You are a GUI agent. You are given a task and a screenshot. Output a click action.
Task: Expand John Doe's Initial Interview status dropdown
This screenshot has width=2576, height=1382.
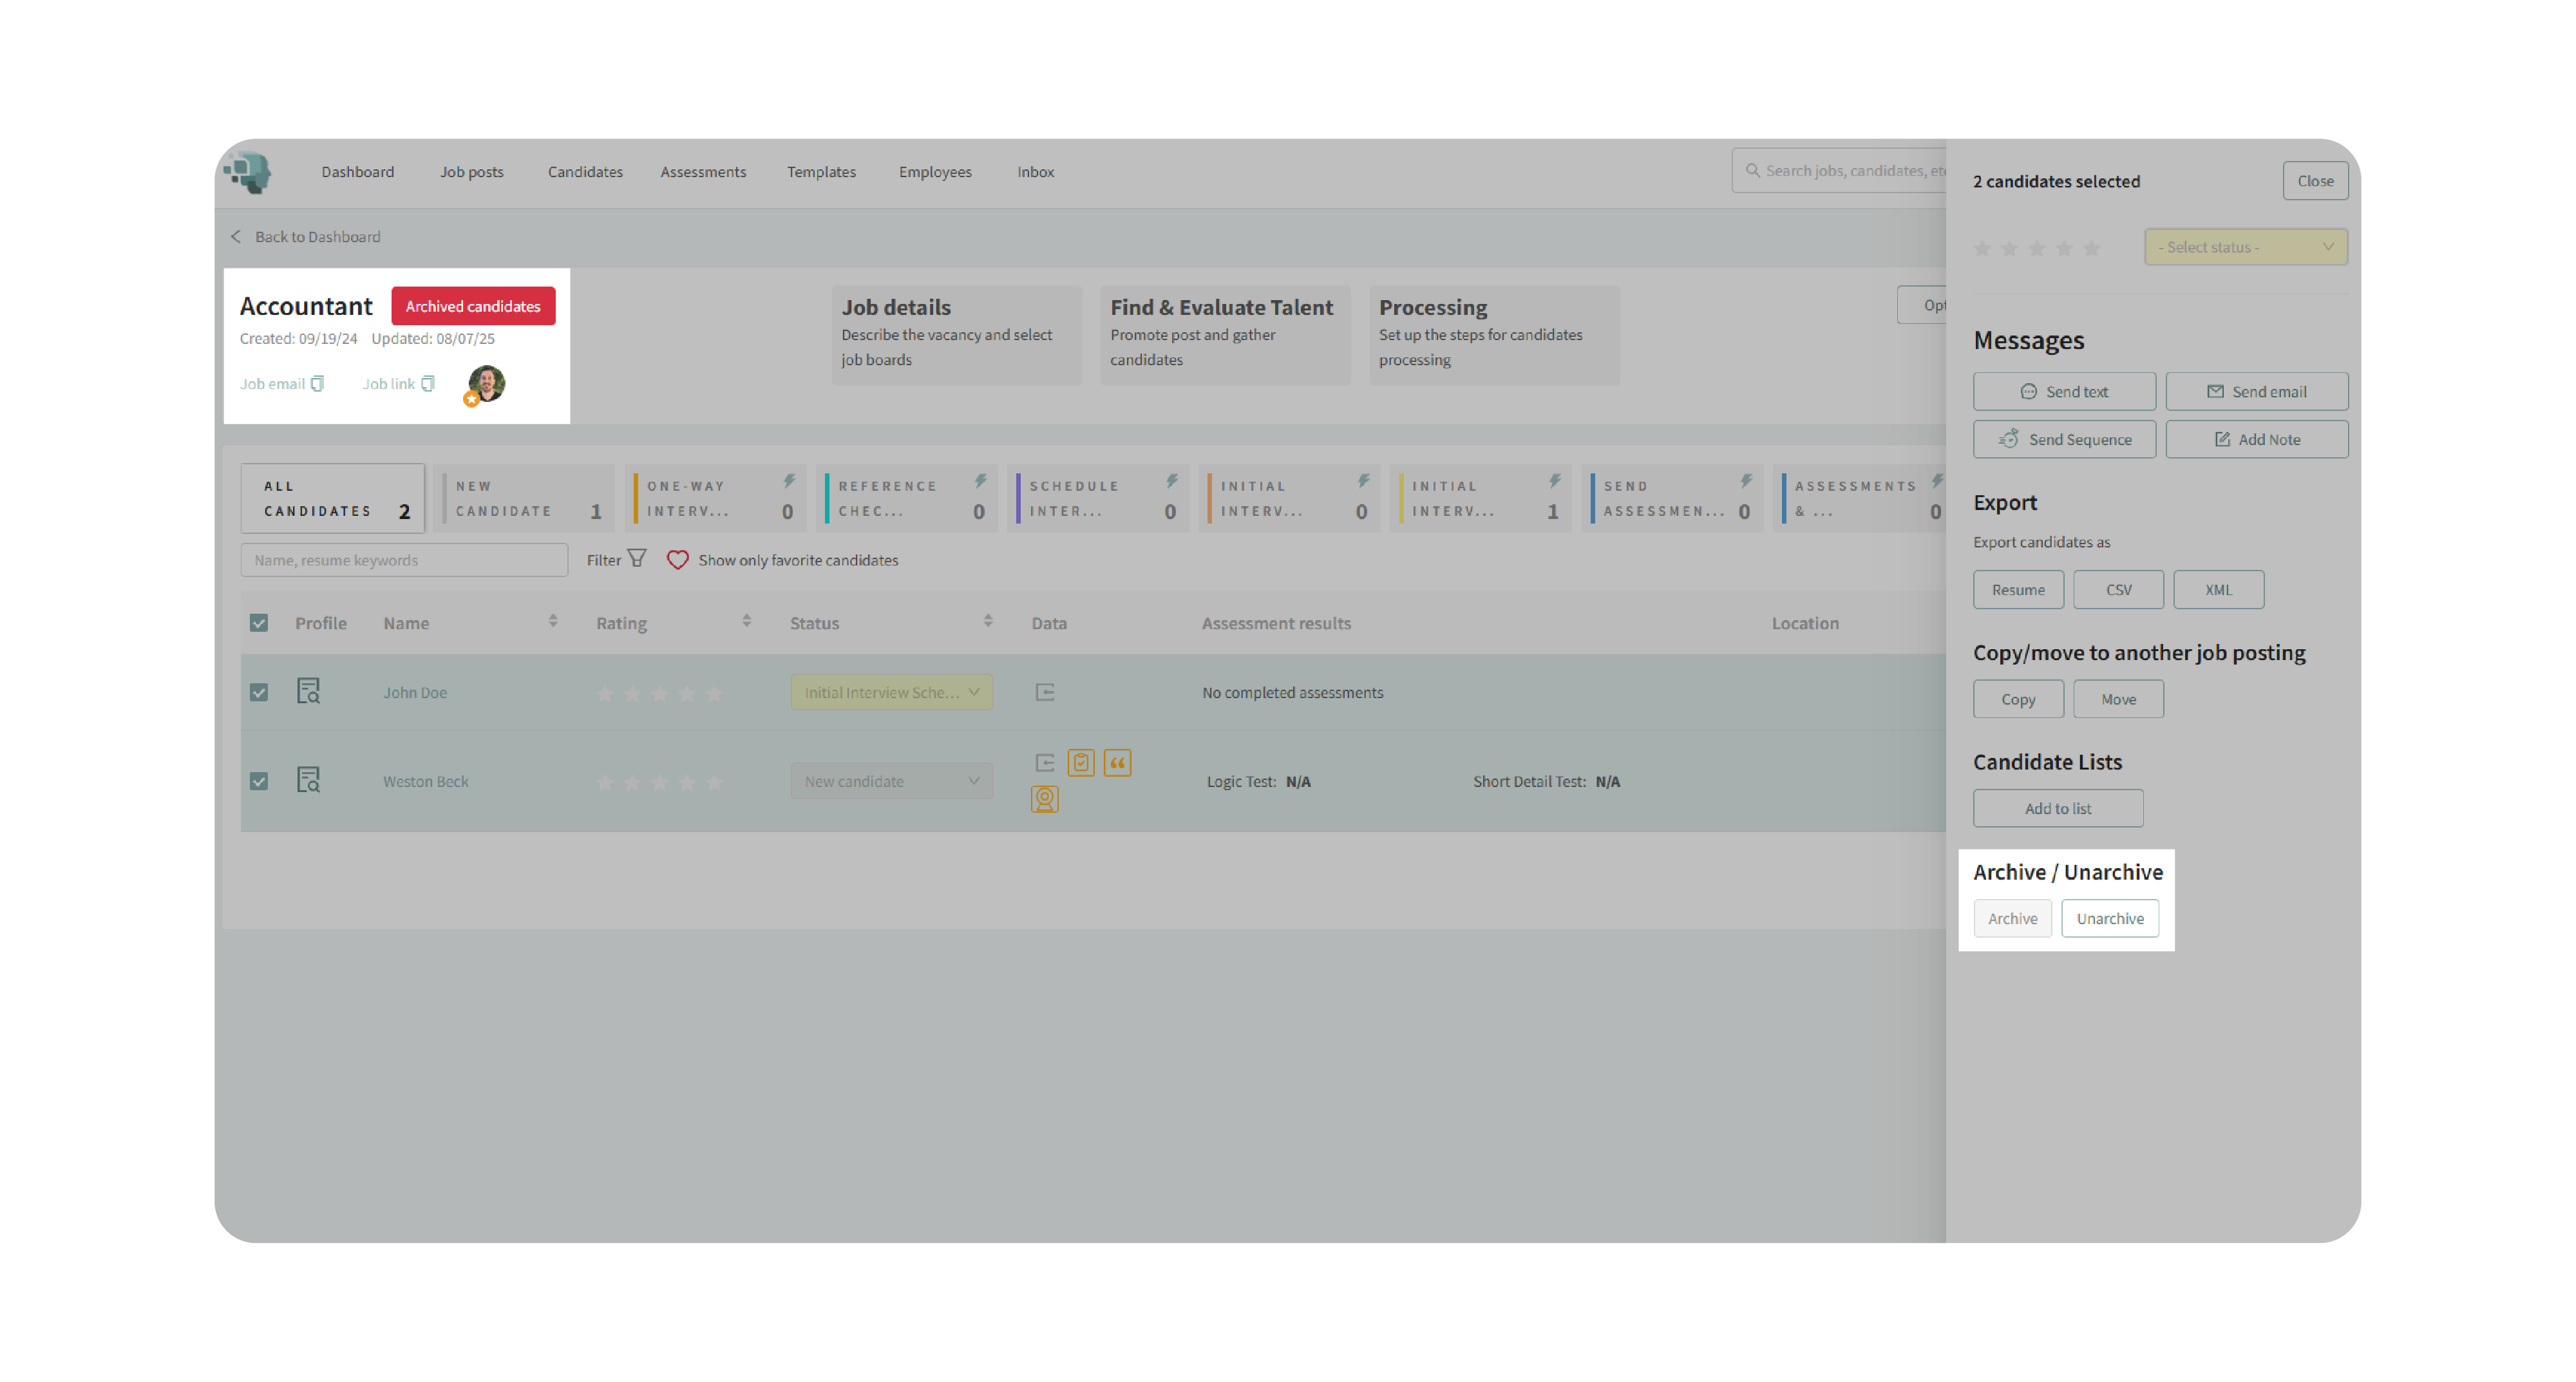click(891, 692)
